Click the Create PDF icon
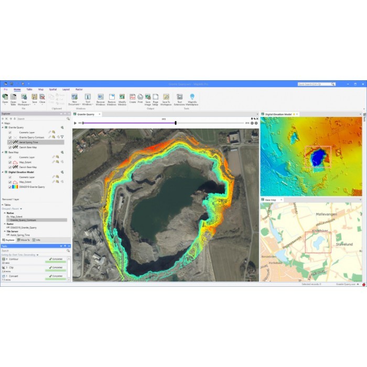 (133, 97)
